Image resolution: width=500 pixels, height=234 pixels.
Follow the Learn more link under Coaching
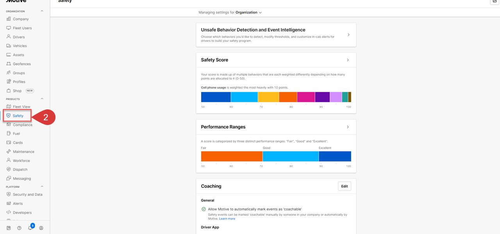[227, 219]
